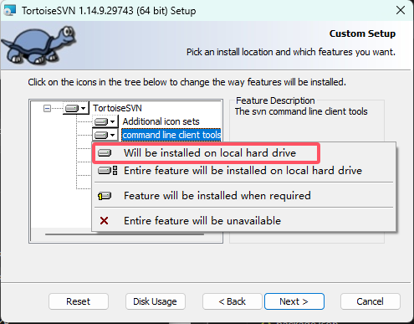The image size is (414, 324).
Task: Proceed with the Next button
Action: [x=294, y=301]
